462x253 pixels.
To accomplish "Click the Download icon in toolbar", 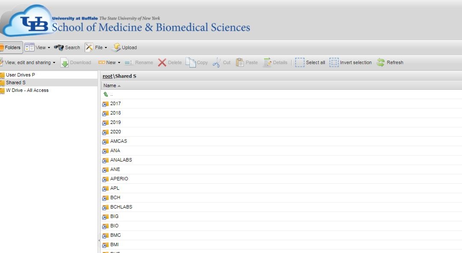I will 65,63.
